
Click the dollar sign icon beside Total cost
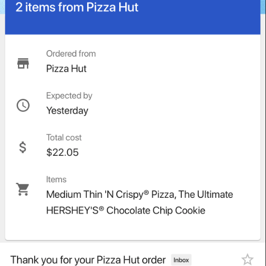[x=23, y=147]
